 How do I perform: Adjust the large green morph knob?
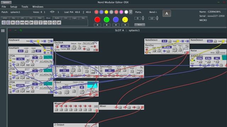point(106,20)
